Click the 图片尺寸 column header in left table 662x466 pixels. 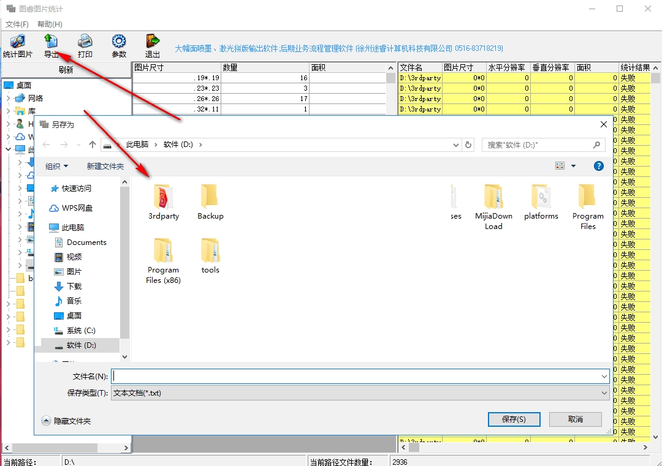[x=177, y=67]
